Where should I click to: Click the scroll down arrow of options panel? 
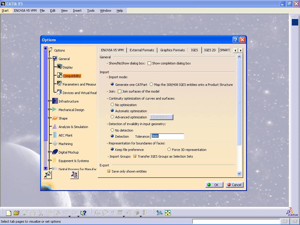click(x=239, y=173)
